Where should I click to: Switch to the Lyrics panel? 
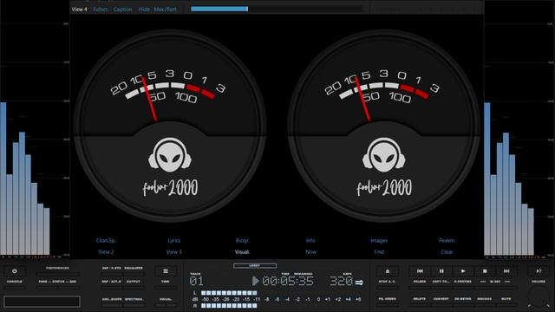coord(173,241)
